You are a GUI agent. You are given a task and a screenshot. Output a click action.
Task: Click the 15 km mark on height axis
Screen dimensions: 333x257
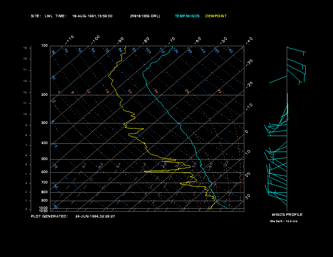[x=25, y=59]
